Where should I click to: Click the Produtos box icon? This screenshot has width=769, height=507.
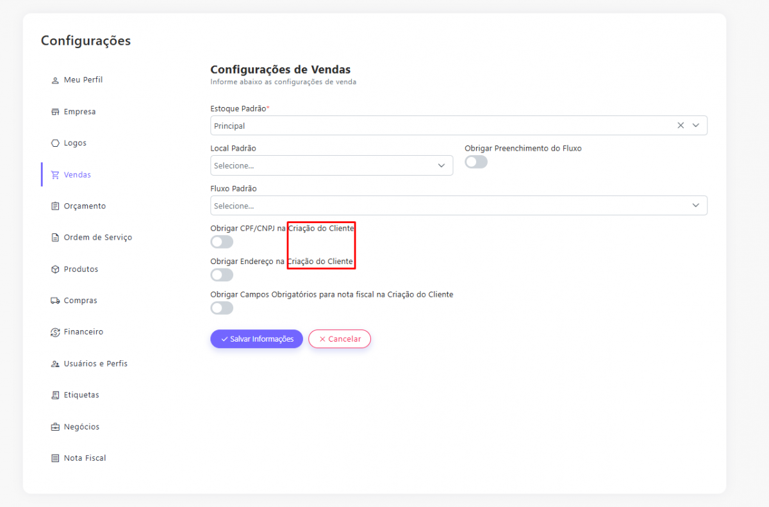click(55, 269)
